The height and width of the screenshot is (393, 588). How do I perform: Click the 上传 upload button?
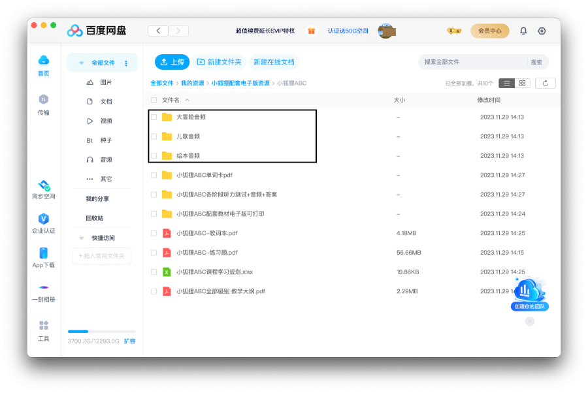click(172, 61)
